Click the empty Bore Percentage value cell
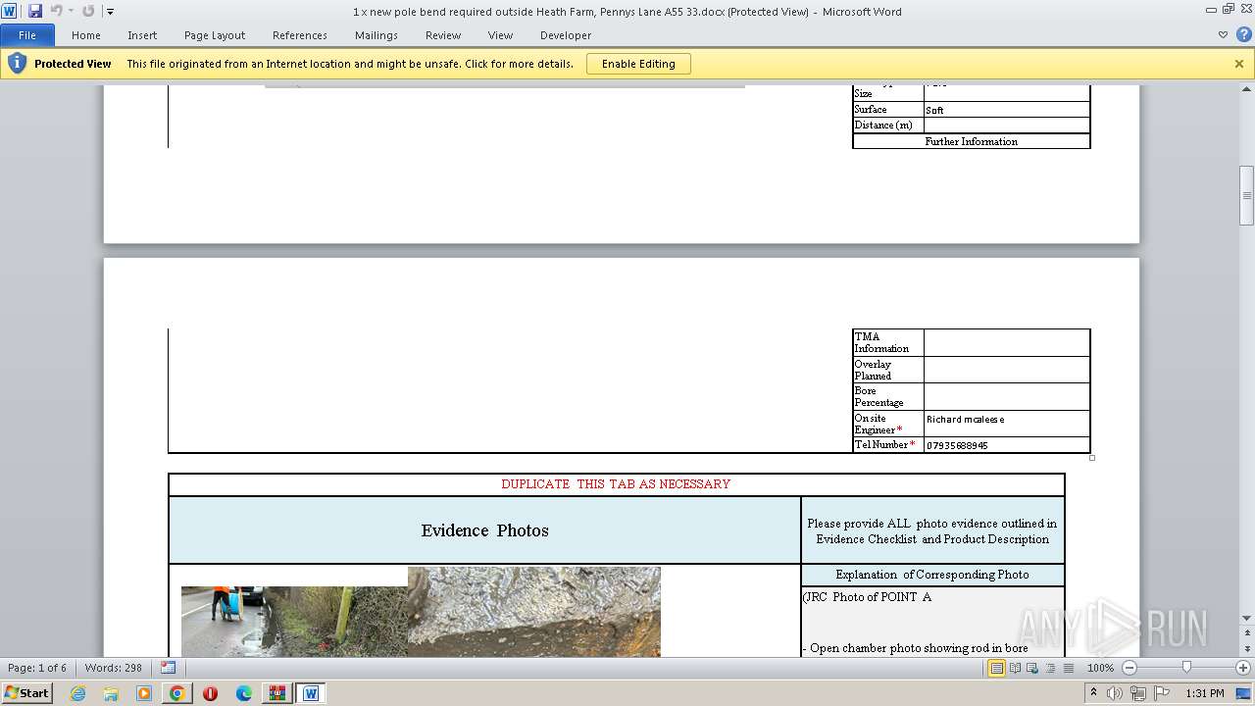 coord(1007,396)
